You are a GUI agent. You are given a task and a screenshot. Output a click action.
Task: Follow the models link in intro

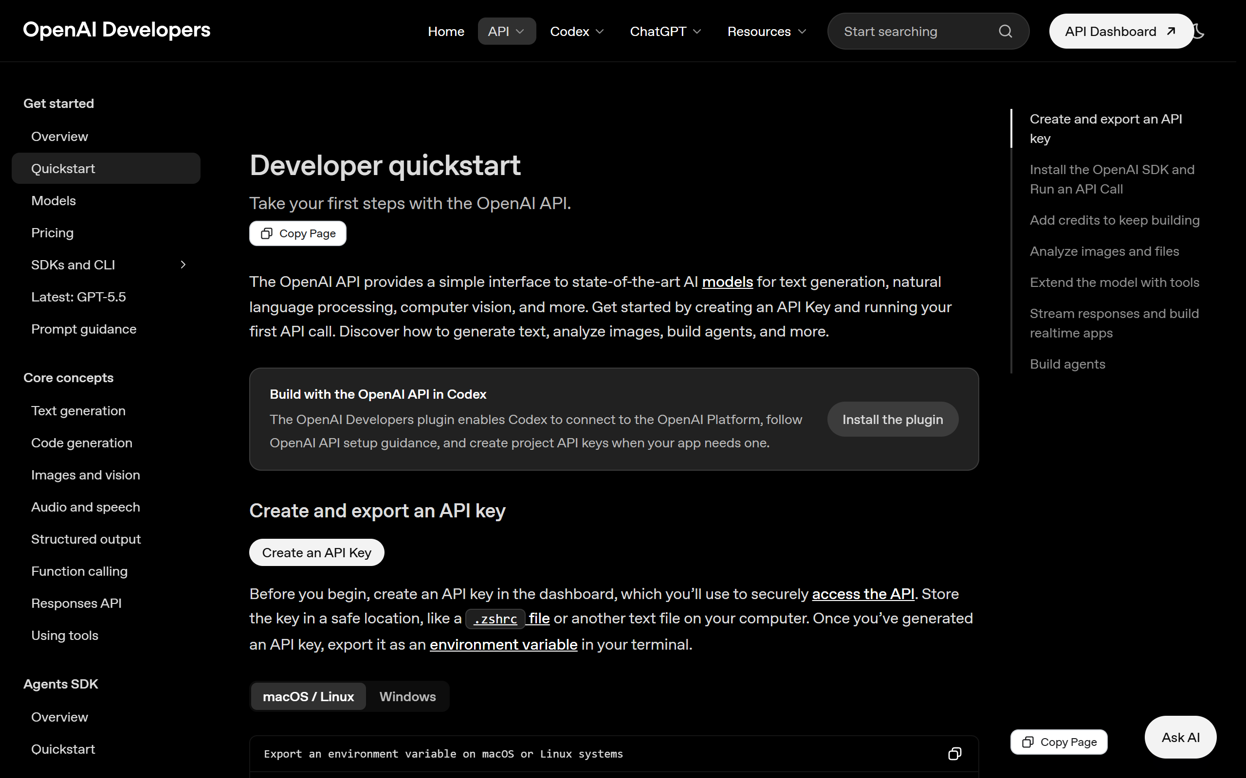(727, 282)
